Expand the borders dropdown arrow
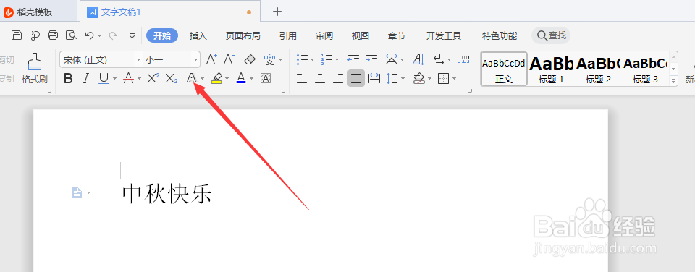The image size is (695, 272). [x=455, y=79]
